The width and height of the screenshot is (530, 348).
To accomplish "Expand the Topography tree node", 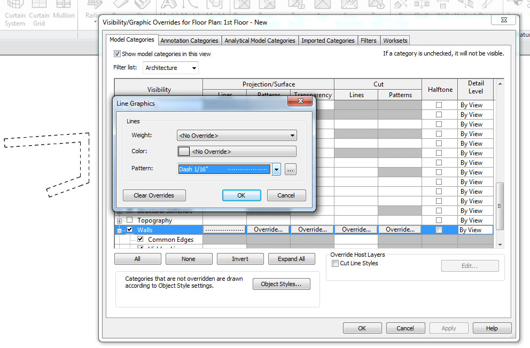I will pyautogui.click(x=119, y=221).
